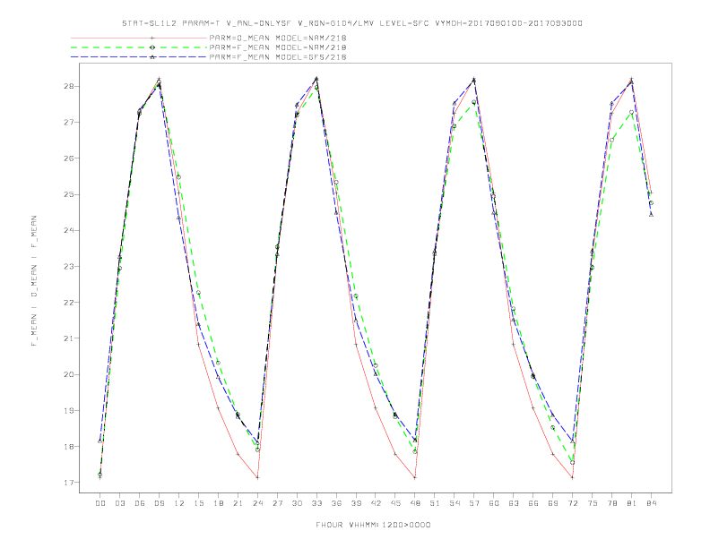This screenshot has width=710, height=548.
Task: Click x-axis tick label 78
Action: click(612, 503)
